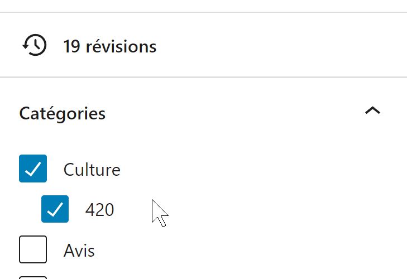This screenshot has height=279, width=407.
Task: Click the white checkmark inside 420 box
Action: pos(55,209)
